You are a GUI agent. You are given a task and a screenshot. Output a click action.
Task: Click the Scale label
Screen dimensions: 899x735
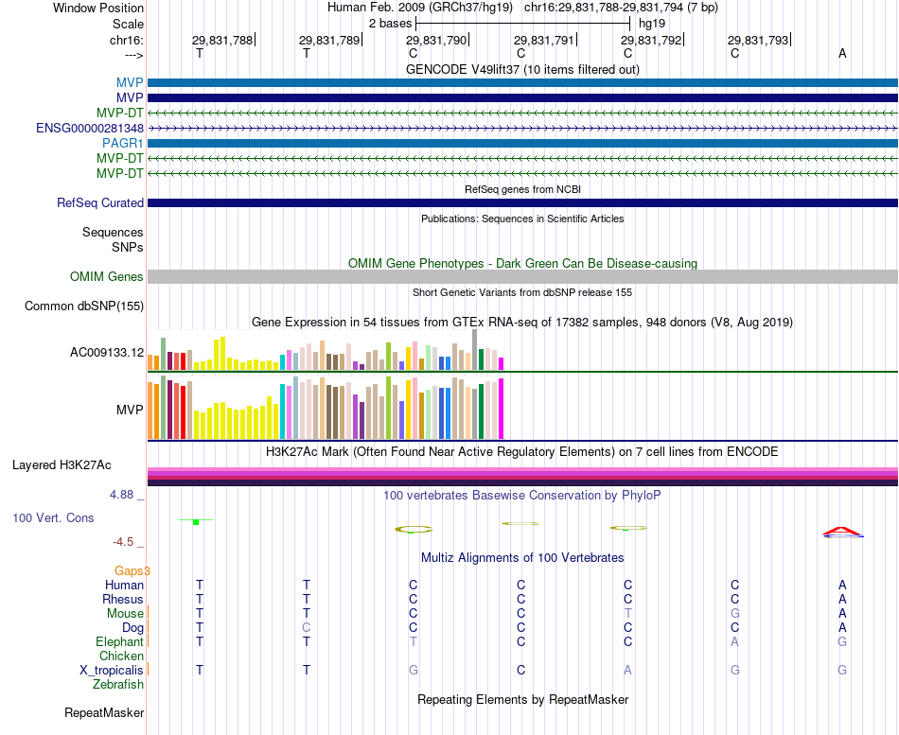point(129,24)
